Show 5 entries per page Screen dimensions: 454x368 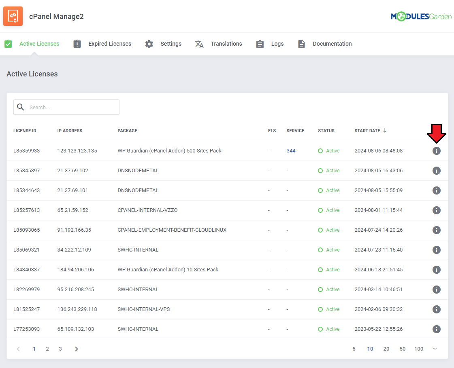[x=354, y=349]
